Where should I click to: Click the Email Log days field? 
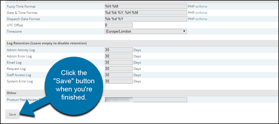click(x=119, y=62)
